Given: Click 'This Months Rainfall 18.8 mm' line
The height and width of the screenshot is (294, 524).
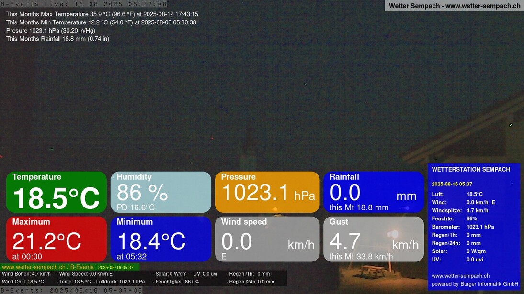Looking at the screenshot, I should coord(57,39).
